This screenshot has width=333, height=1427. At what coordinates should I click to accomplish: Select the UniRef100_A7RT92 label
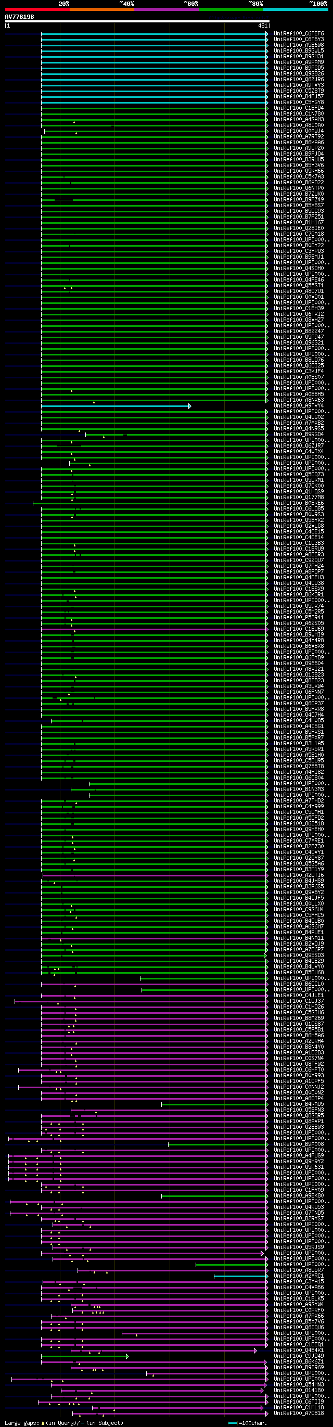[299, 137]
